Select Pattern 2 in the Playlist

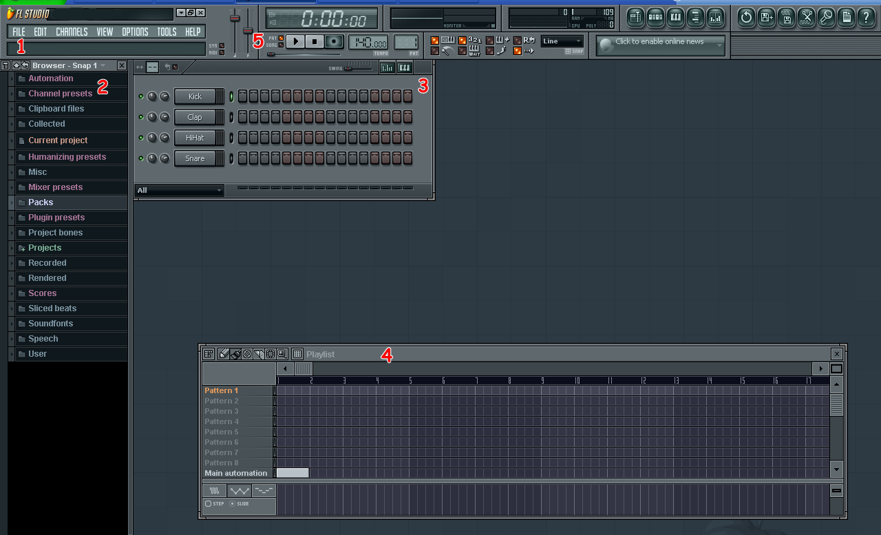point(238,401)
